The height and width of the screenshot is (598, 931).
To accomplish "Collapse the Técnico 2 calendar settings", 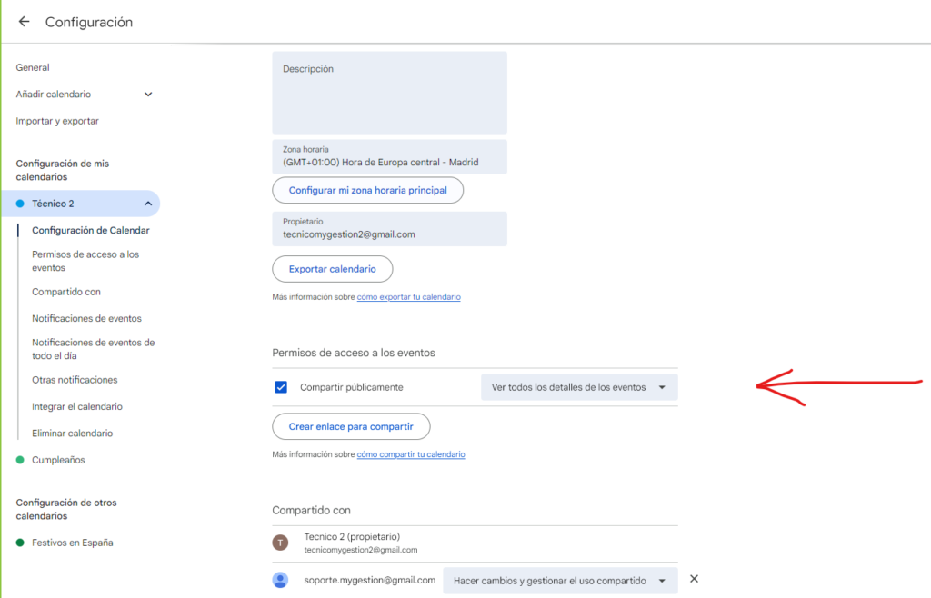I will (148, 204).
